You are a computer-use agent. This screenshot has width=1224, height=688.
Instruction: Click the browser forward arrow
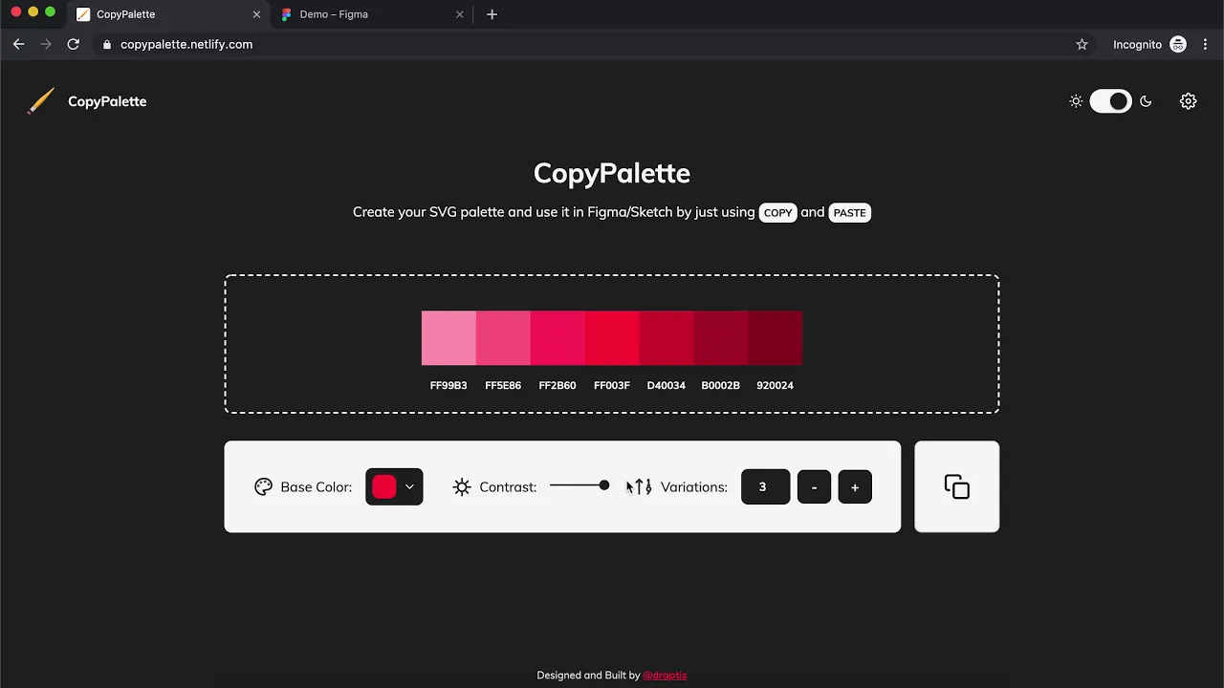tap(46, 44)
